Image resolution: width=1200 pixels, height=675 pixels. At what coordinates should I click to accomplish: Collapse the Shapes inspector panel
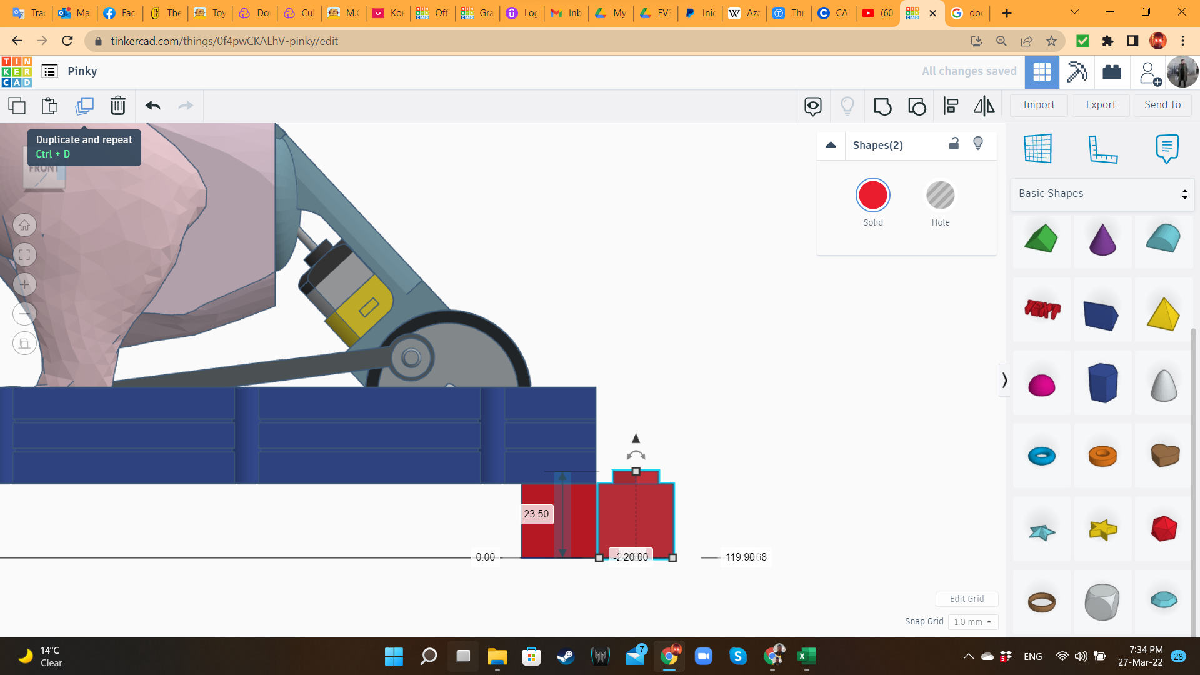(x=831, y=145)
